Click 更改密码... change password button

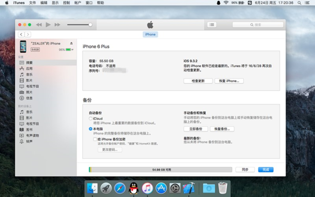tap(110, 150)
